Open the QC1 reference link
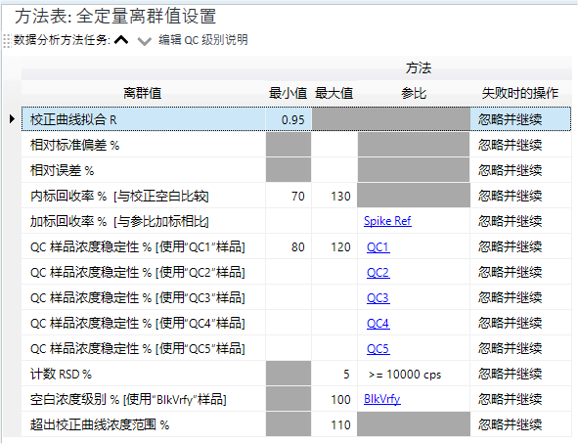Viewport: 578px width, 444px height. pyautogui.click(x=378, y=246)
